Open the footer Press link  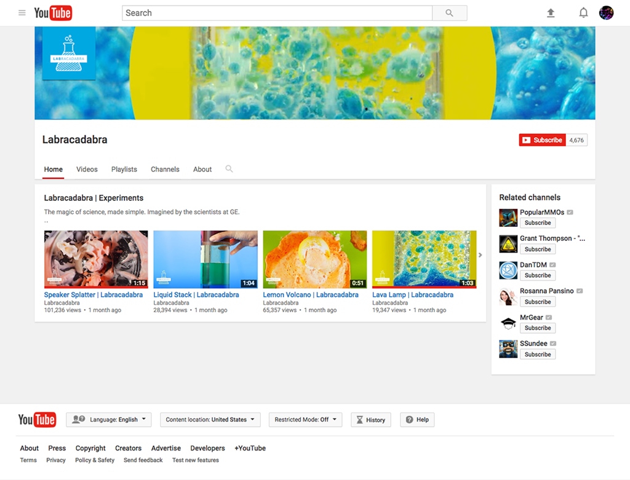tap(57, 448)
